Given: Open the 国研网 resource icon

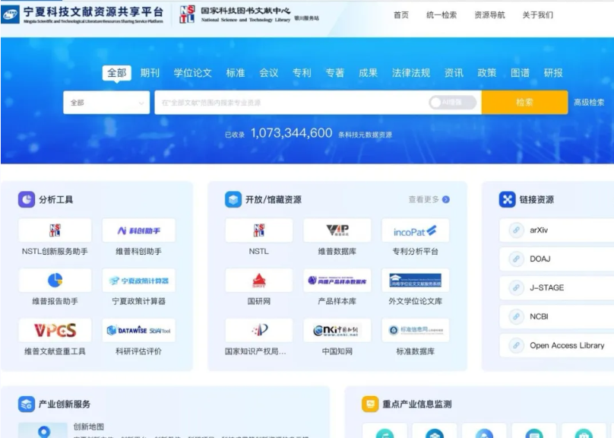Looking at the screenshot, I should coord(258,281).
